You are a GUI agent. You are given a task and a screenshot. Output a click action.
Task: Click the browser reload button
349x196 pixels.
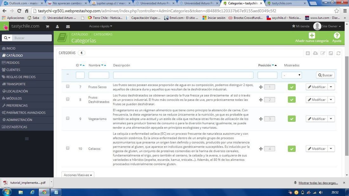(x=19, y=11)
